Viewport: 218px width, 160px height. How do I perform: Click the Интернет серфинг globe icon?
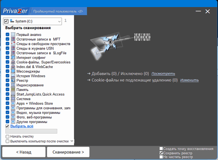coord(13,57)
